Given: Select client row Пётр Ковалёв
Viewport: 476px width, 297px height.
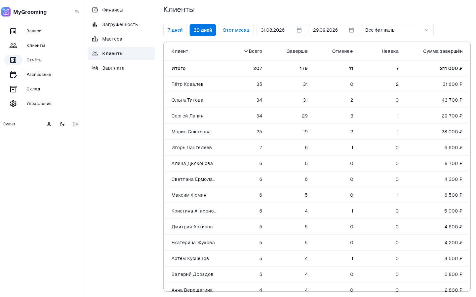Looking at the screenshot, I should 317,84.
